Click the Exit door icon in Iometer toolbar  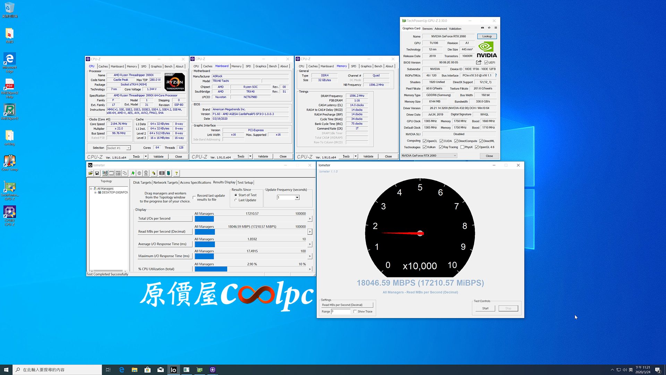(x=169, y=173)
